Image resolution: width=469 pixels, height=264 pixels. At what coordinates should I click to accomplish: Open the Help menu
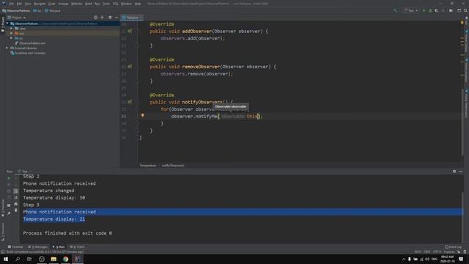(138, 4)
